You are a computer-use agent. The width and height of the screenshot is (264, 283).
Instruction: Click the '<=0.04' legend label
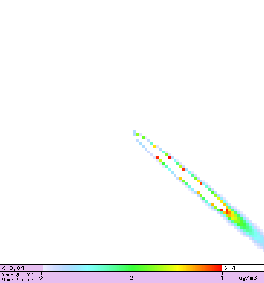tap(13, 268)
